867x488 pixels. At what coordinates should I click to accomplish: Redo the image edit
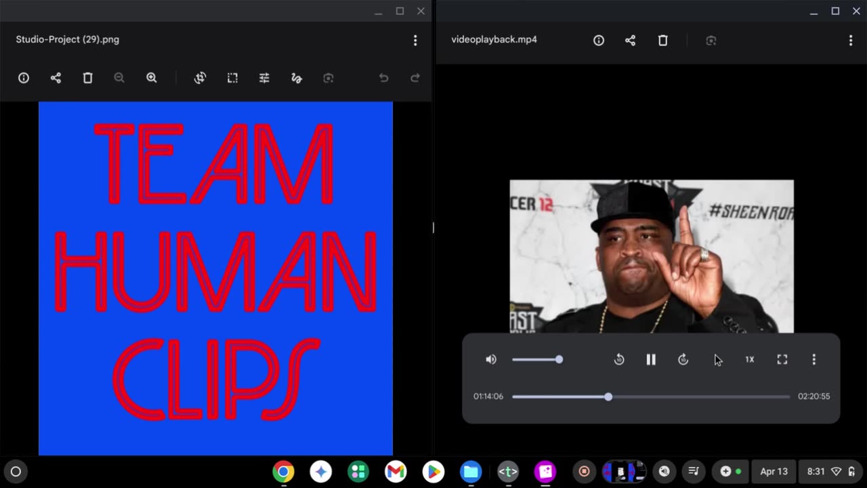pos(415,78)
